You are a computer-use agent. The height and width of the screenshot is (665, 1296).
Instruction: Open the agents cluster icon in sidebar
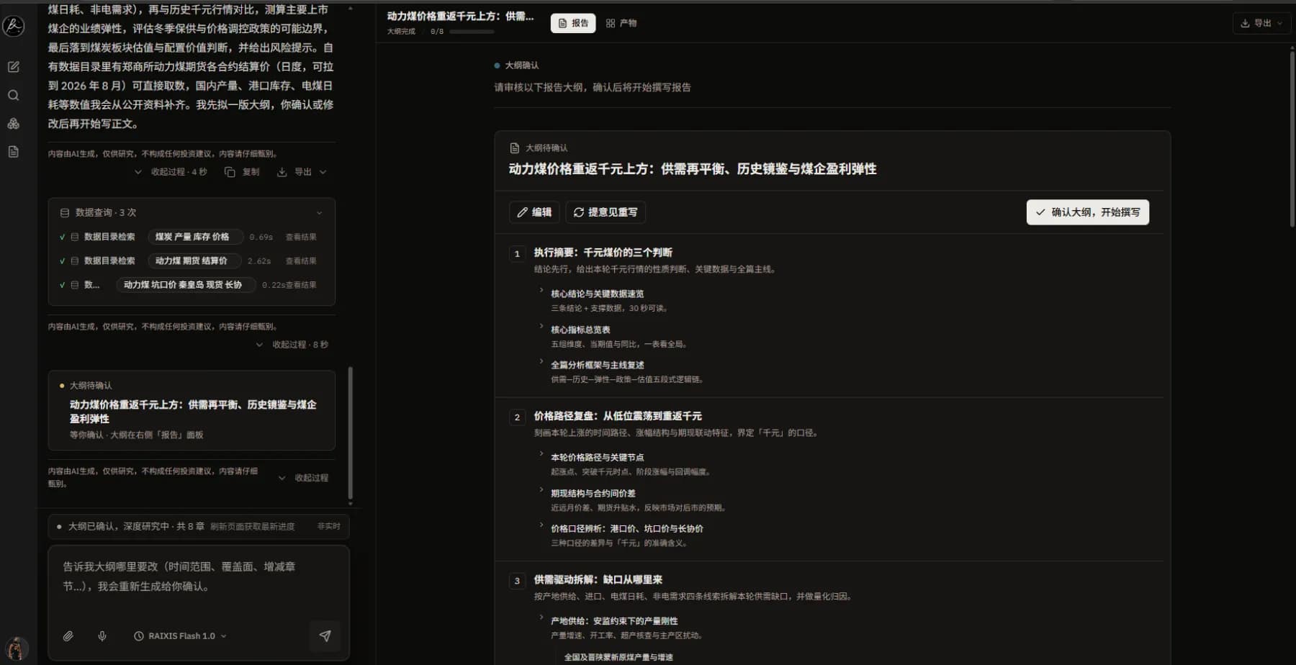click(x=13, y=124)
